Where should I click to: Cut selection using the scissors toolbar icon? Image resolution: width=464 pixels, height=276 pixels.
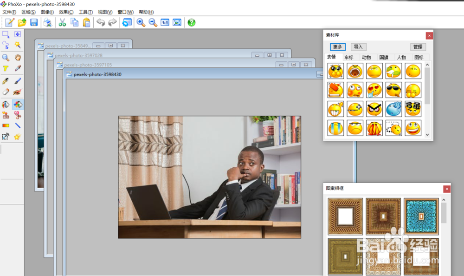pyautogui.click(x=62, y=22)
